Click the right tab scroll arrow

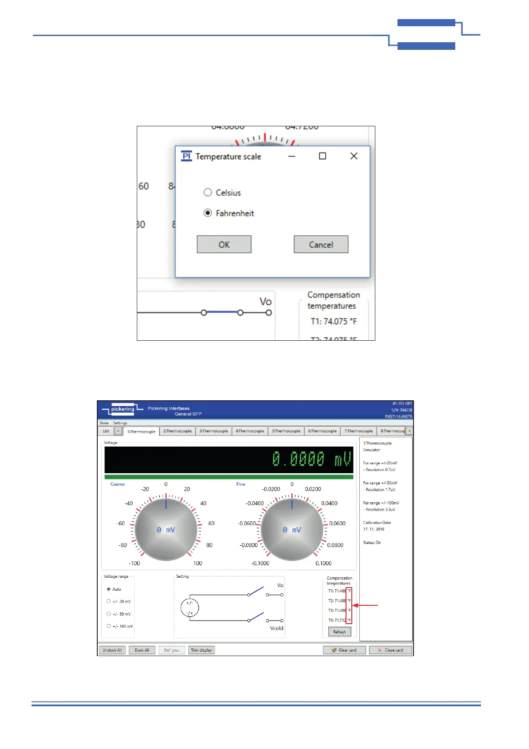pos(410,431)
